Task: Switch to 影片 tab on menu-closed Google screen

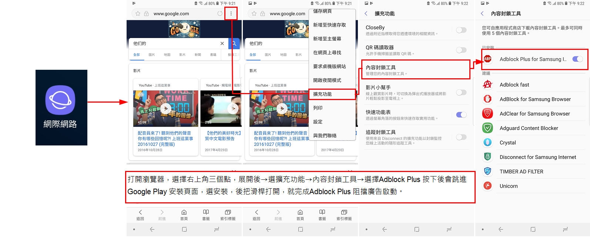Action: [x=182, y=55]
